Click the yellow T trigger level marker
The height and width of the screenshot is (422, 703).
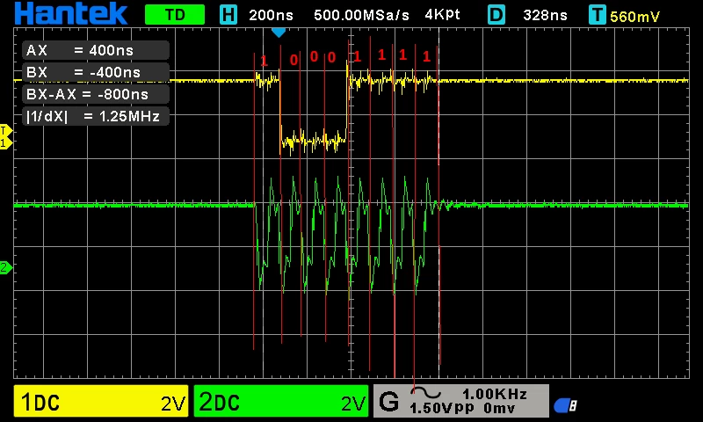coord(5,130)
